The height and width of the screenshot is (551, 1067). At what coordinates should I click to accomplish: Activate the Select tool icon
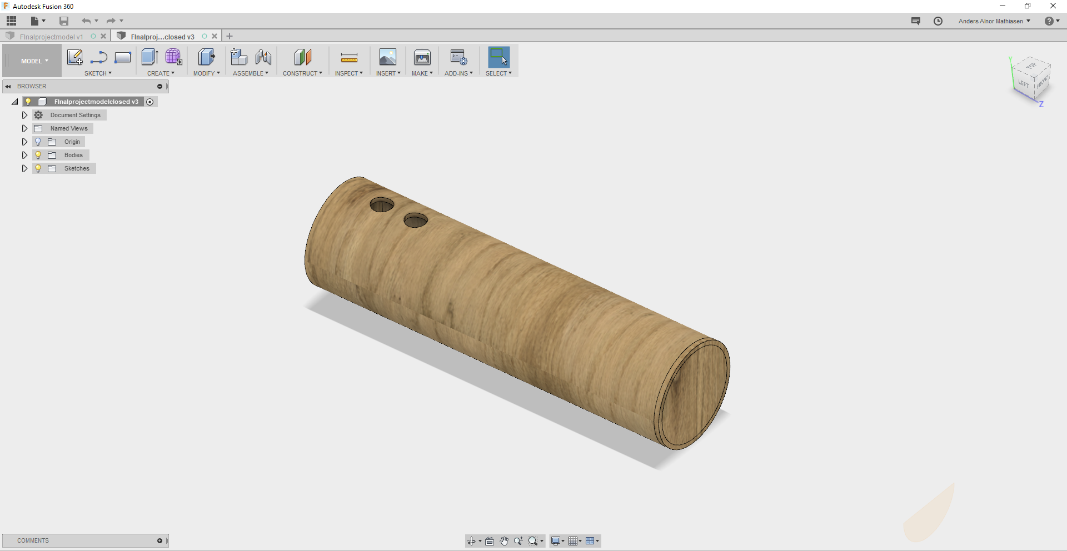coord(499,57)
